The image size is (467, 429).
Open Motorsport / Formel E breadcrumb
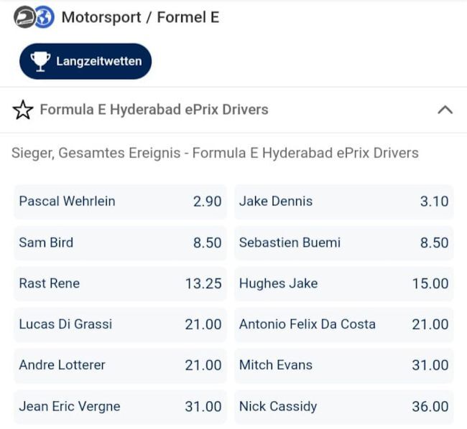[140, 17]
